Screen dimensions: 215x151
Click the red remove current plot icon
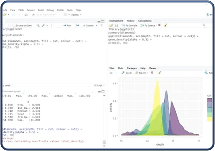coord(152,72)
